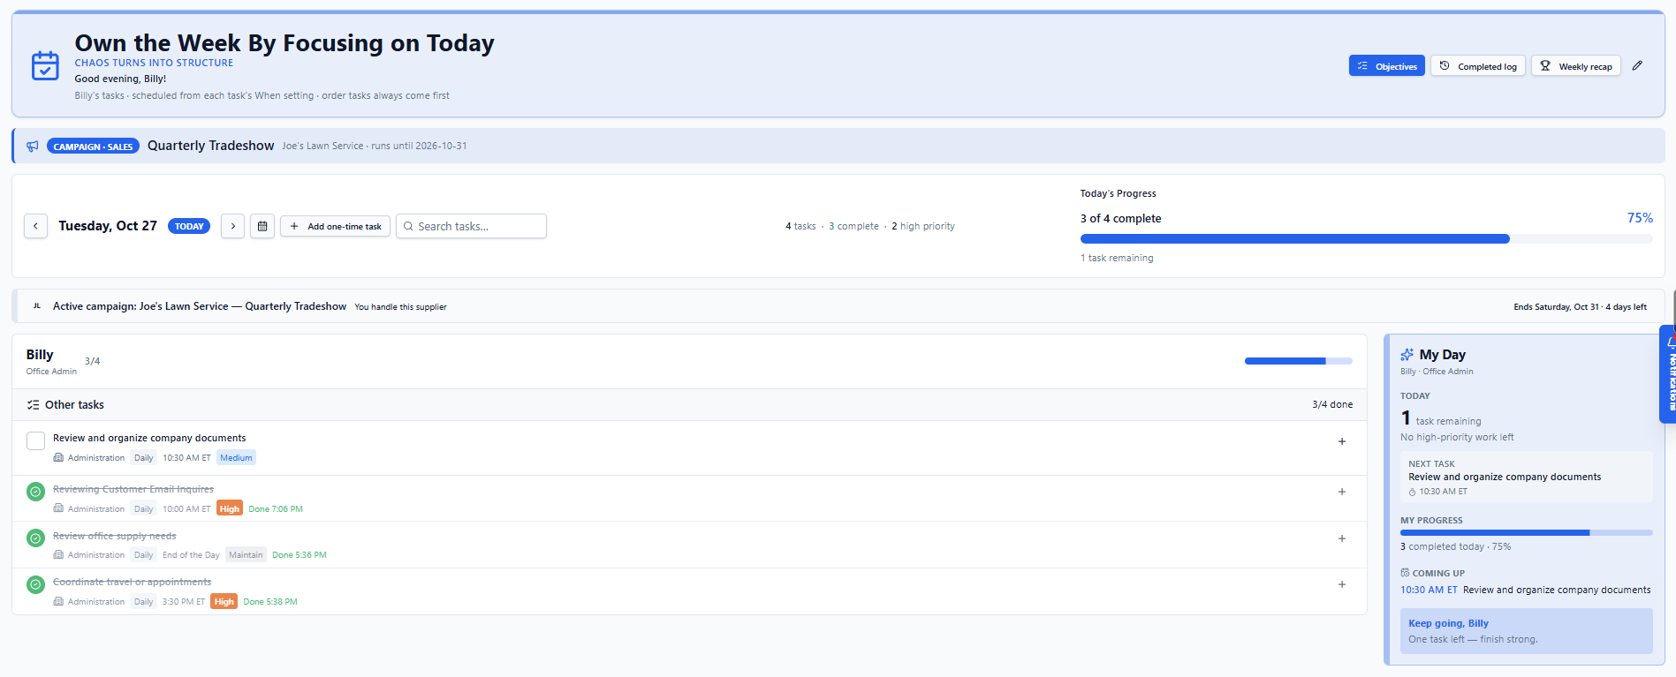Click the building icon for Coordinate travel task
Image resolution: width=1676 pixels, height=677 pixels.
point(58,601)
